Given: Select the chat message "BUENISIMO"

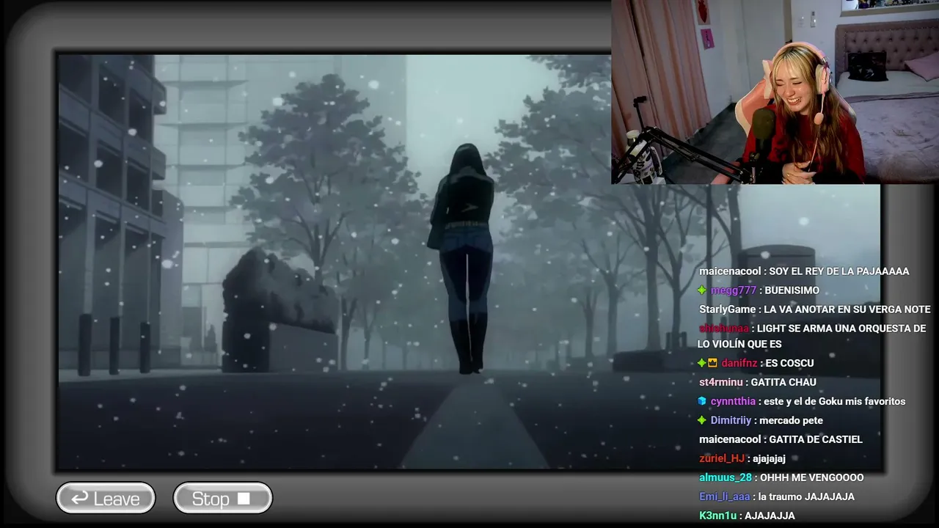Looking at the screenshot, I should pos(792,290).
